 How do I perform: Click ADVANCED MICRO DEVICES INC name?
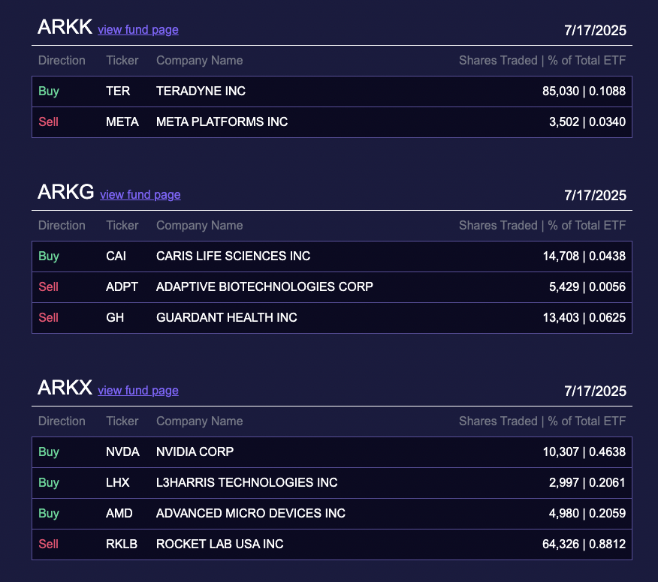click(251, 513)
